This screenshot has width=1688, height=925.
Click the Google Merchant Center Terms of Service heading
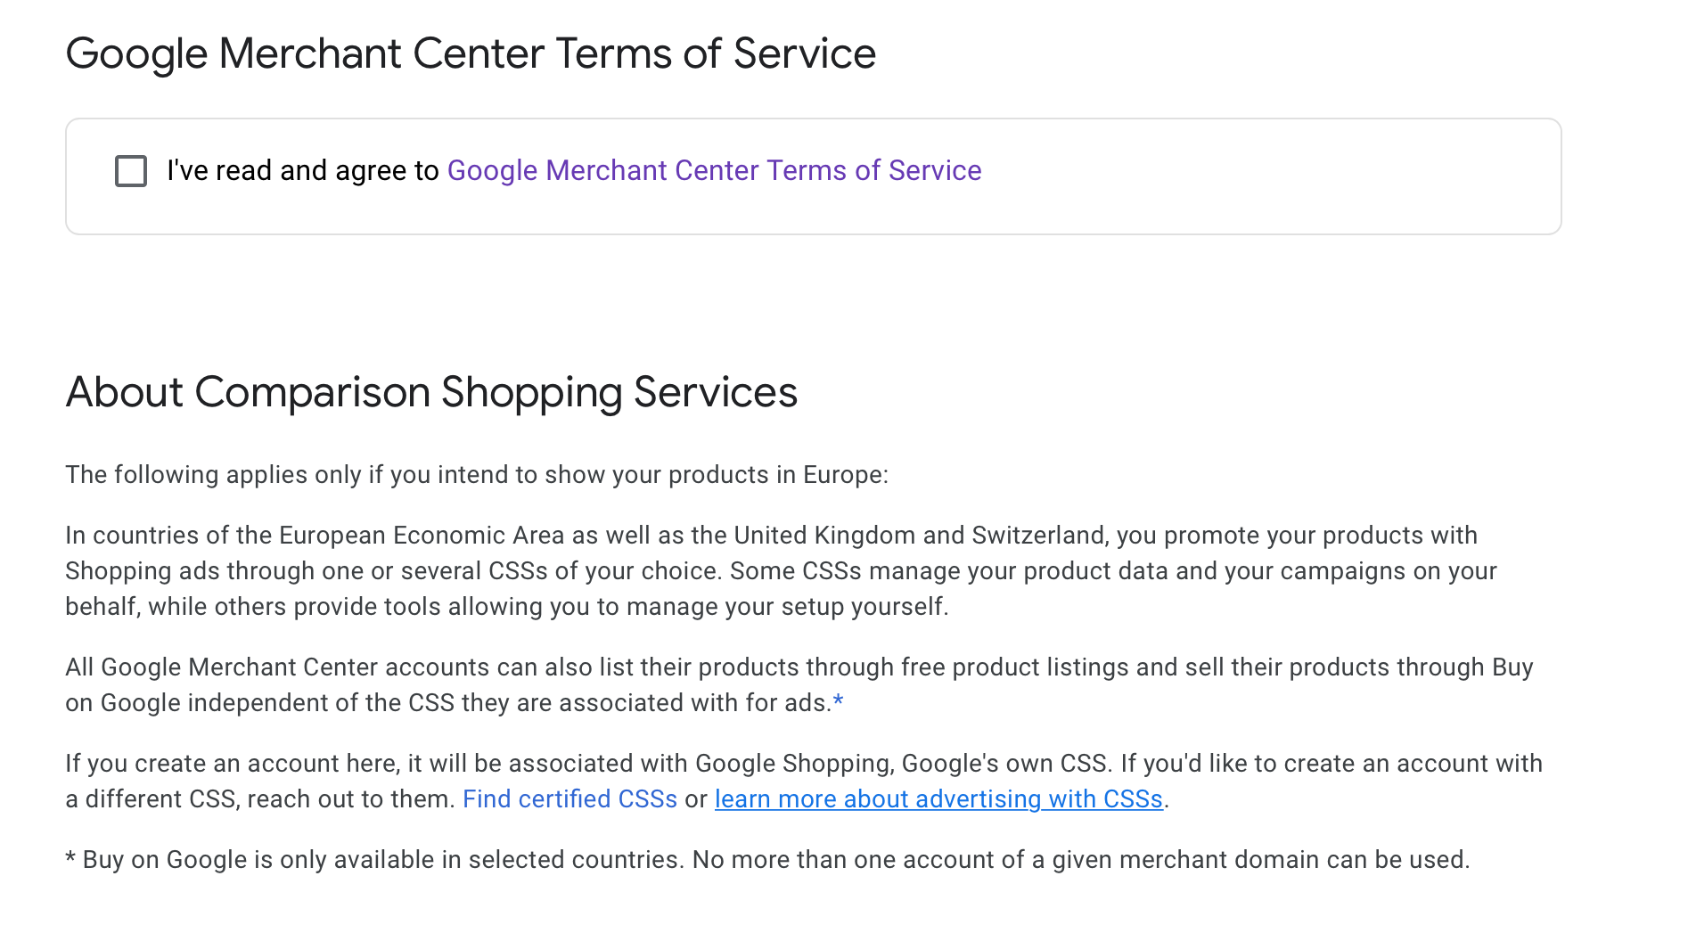471,53
